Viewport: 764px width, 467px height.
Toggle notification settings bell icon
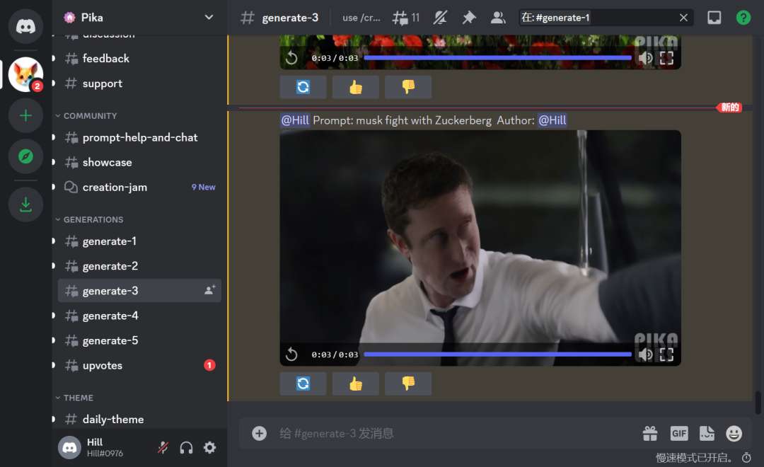click(x=440, y=18)
